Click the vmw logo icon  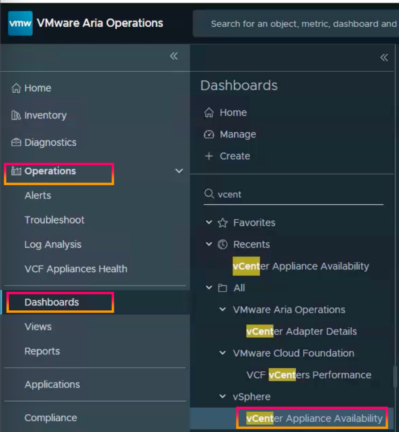[20, 24]
